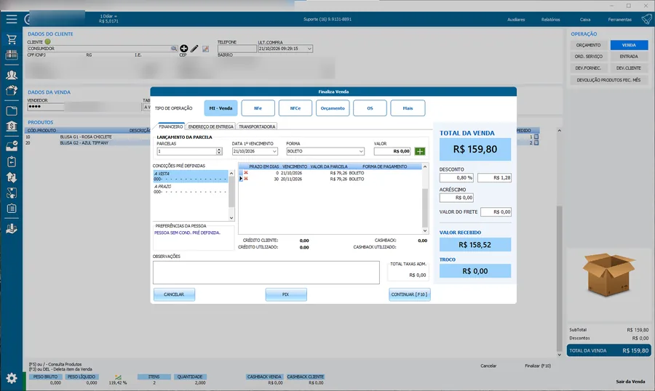The width and height of the screenshot is (655, 391).
Task: Click the hand with building icon in sidebar
Action: tap(11, 229)
